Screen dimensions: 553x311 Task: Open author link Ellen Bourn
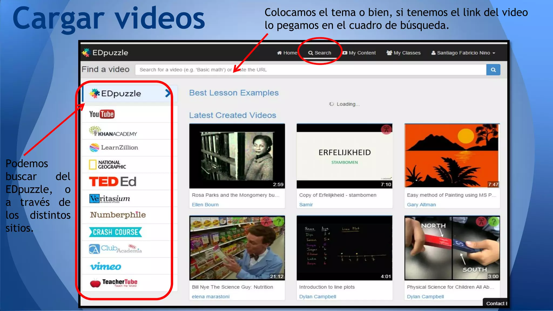coord(205,205)
